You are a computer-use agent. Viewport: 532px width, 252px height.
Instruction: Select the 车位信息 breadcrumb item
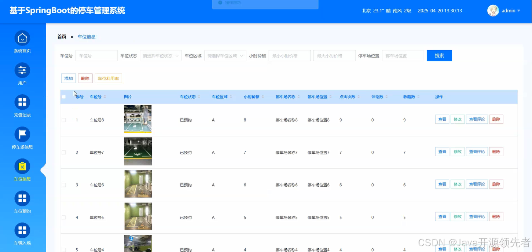pyautogui.click(x=87, y=36)
